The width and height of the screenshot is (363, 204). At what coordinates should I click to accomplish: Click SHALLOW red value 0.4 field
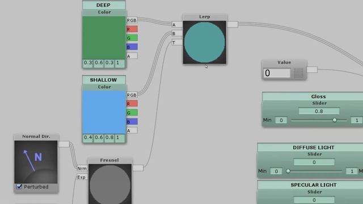88,138
